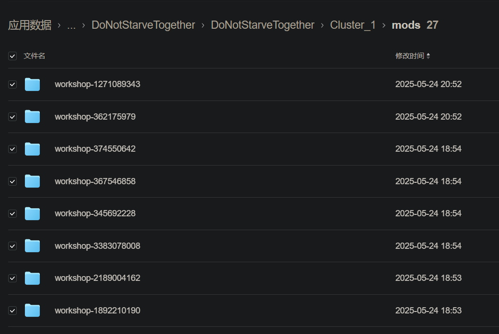Expand the collapsed '...' breadcrumb path
The width and height of the screenshot is (499, 334).
click(x=71, y=25)
